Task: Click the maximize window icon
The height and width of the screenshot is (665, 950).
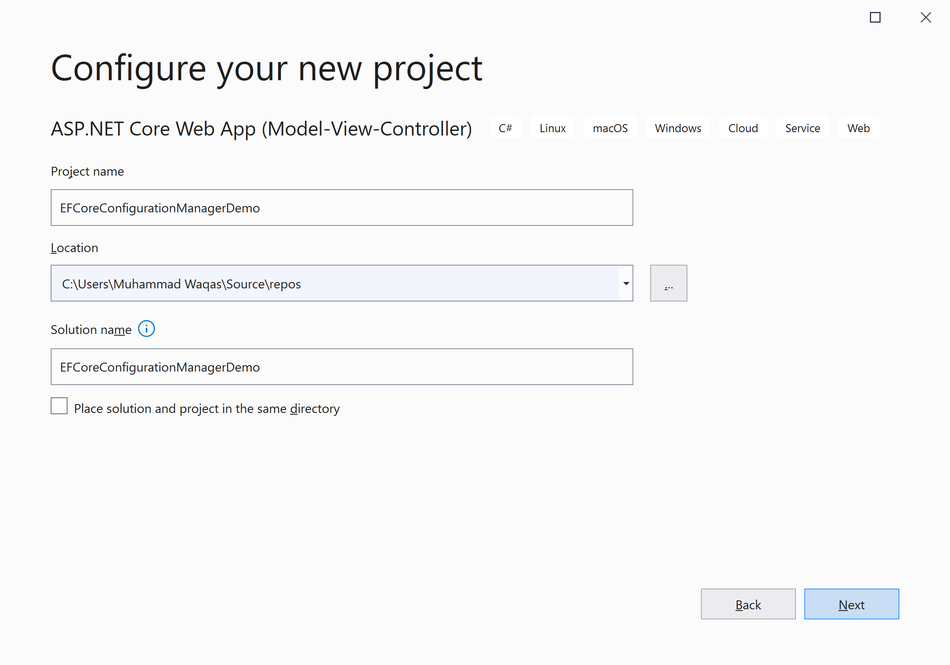Action: [875, 18]
